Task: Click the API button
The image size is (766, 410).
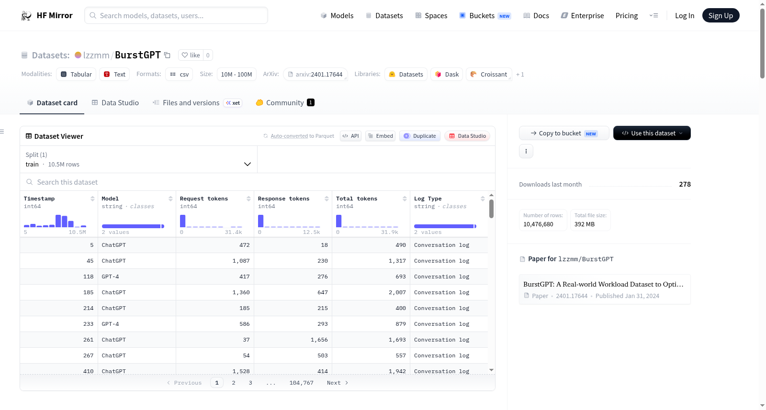Action: [x=350, y=136]
